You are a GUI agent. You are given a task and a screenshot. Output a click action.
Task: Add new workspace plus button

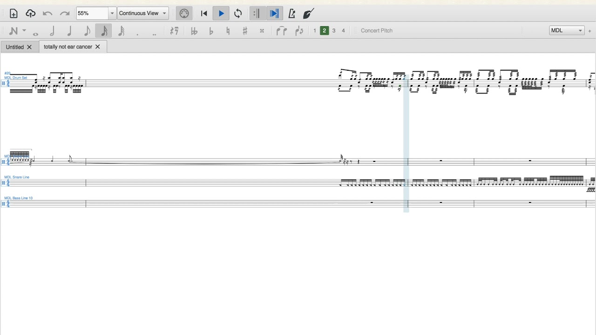(x=589, y=31)
